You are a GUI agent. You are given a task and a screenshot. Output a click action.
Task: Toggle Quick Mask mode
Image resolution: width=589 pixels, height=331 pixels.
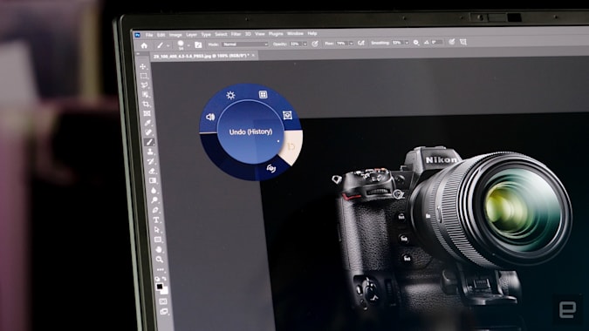(x=162, y=301)
